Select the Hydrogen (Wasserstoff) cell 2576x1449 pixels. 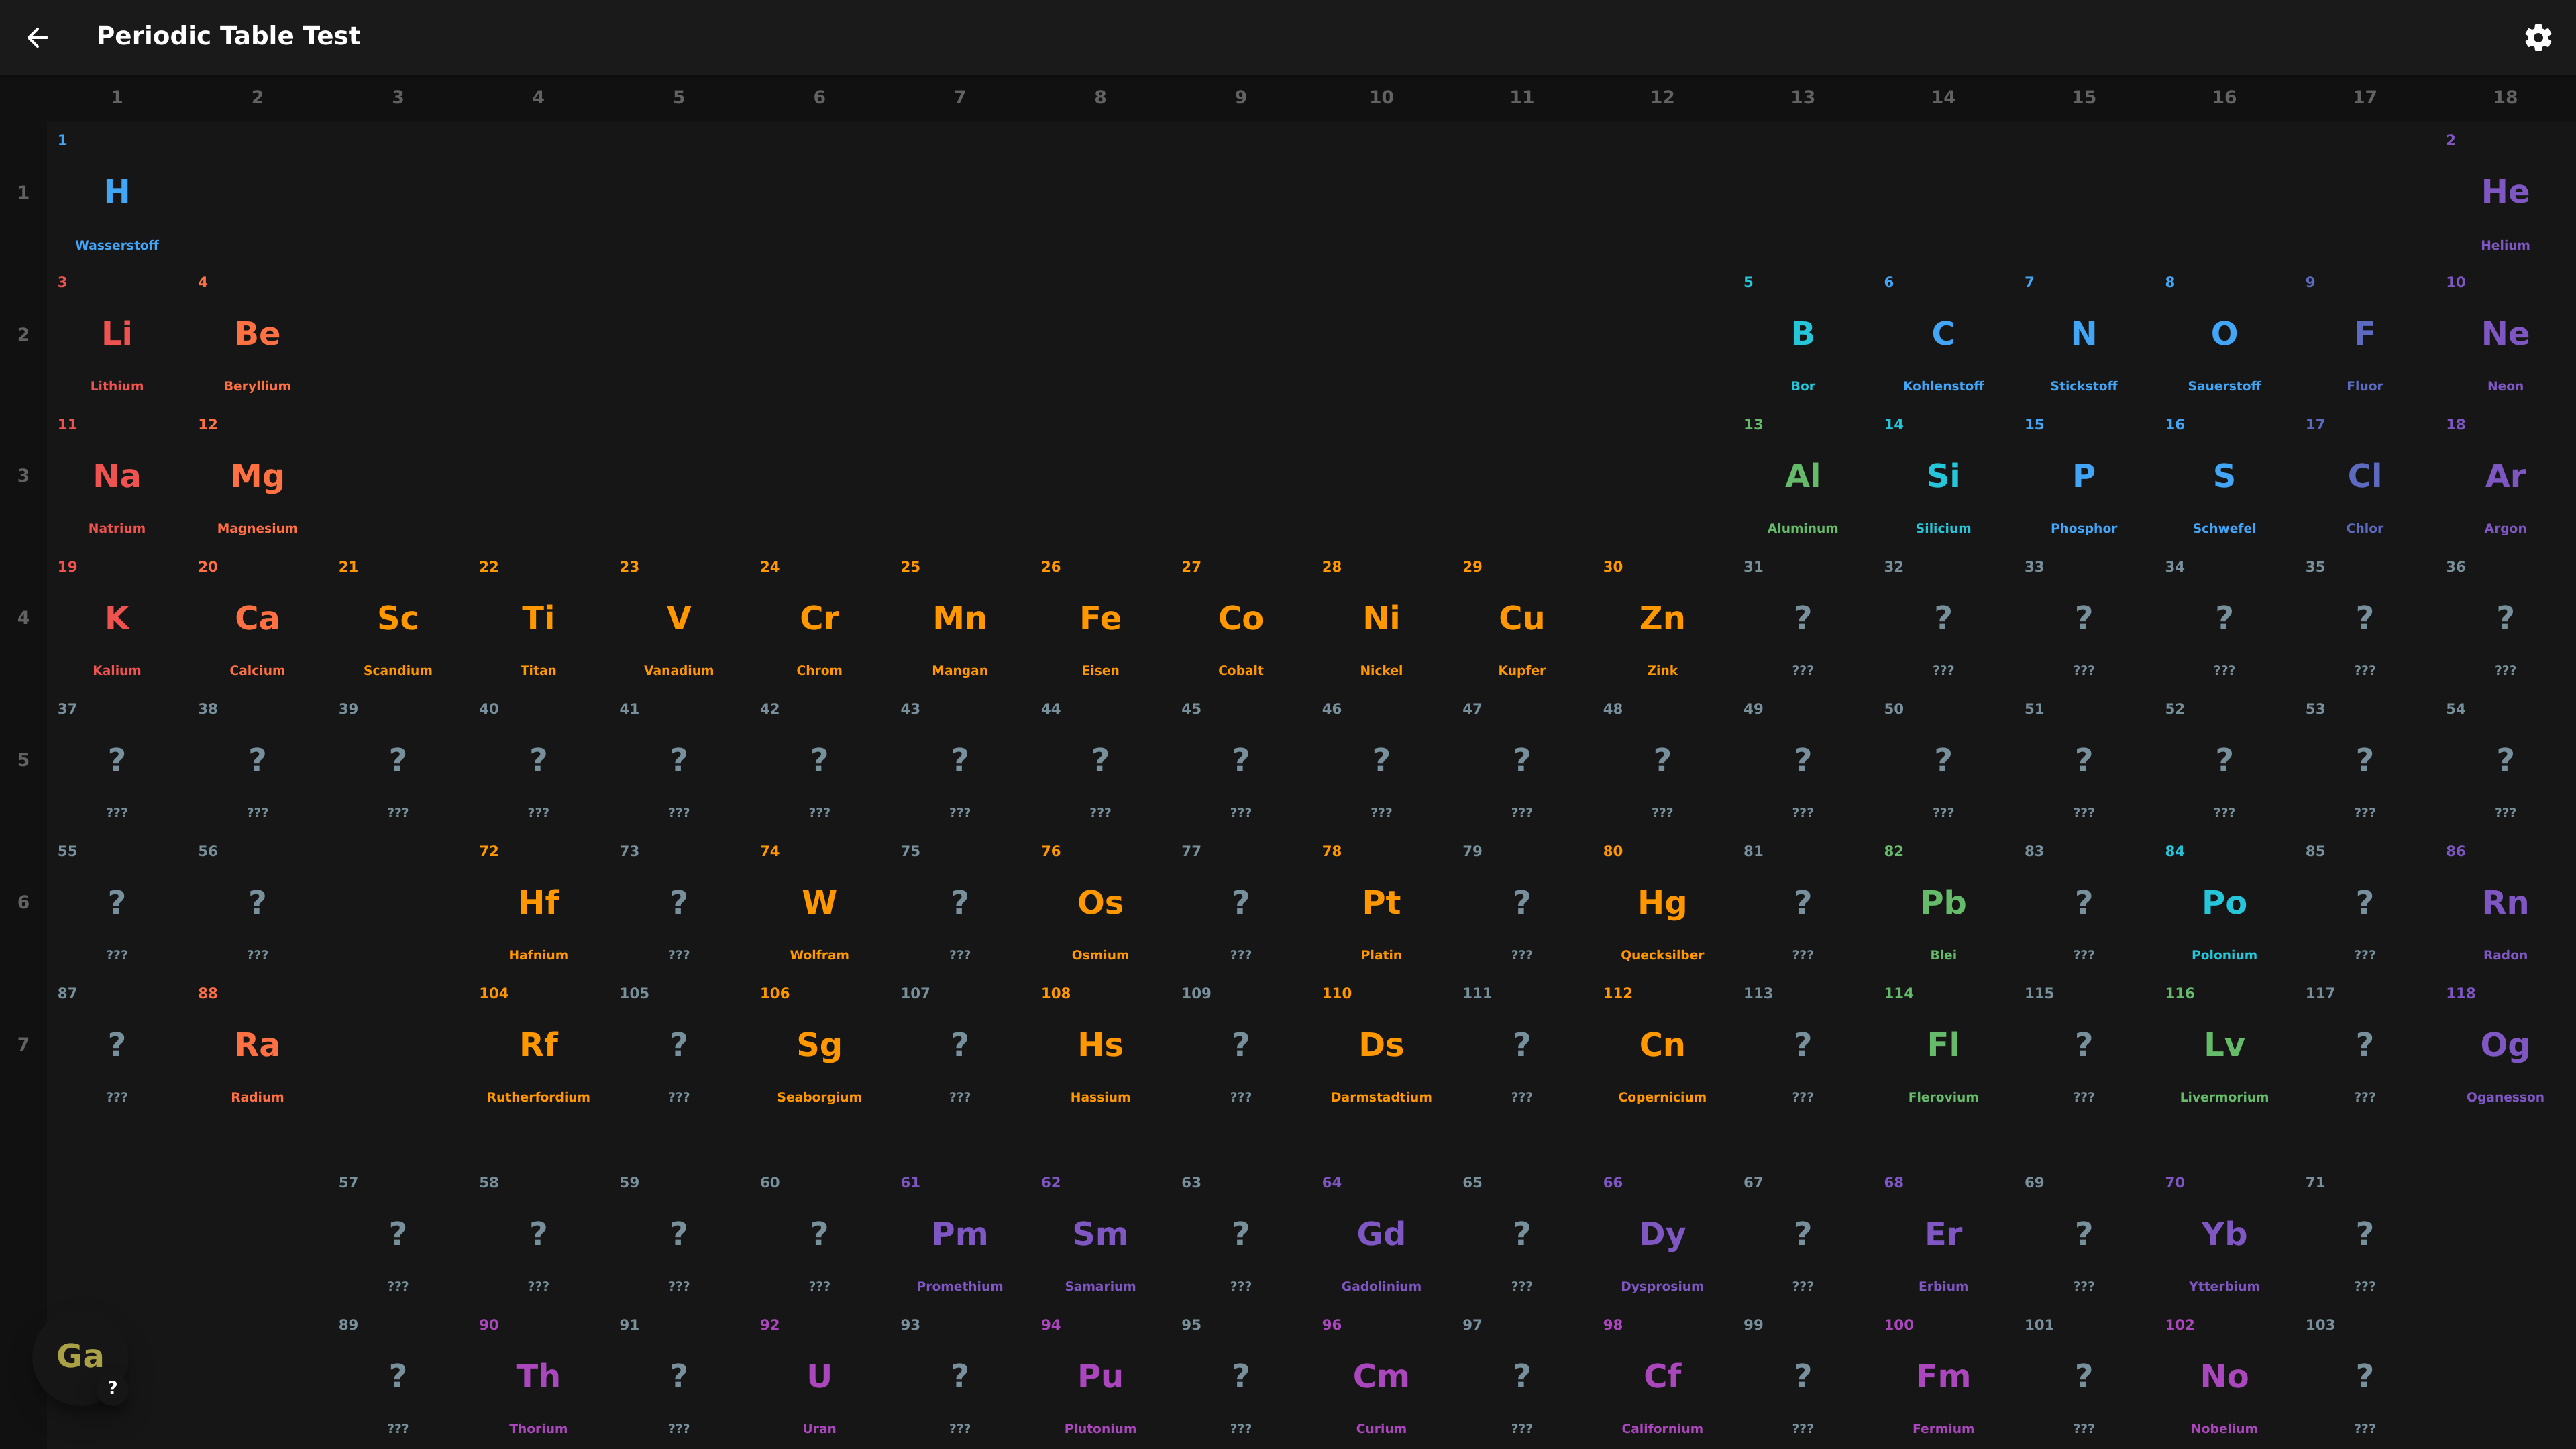117,193
